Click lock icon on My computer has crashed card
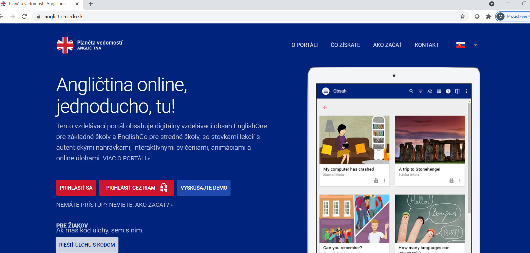The height and width of the screenshot is (253, 530). 376,180
